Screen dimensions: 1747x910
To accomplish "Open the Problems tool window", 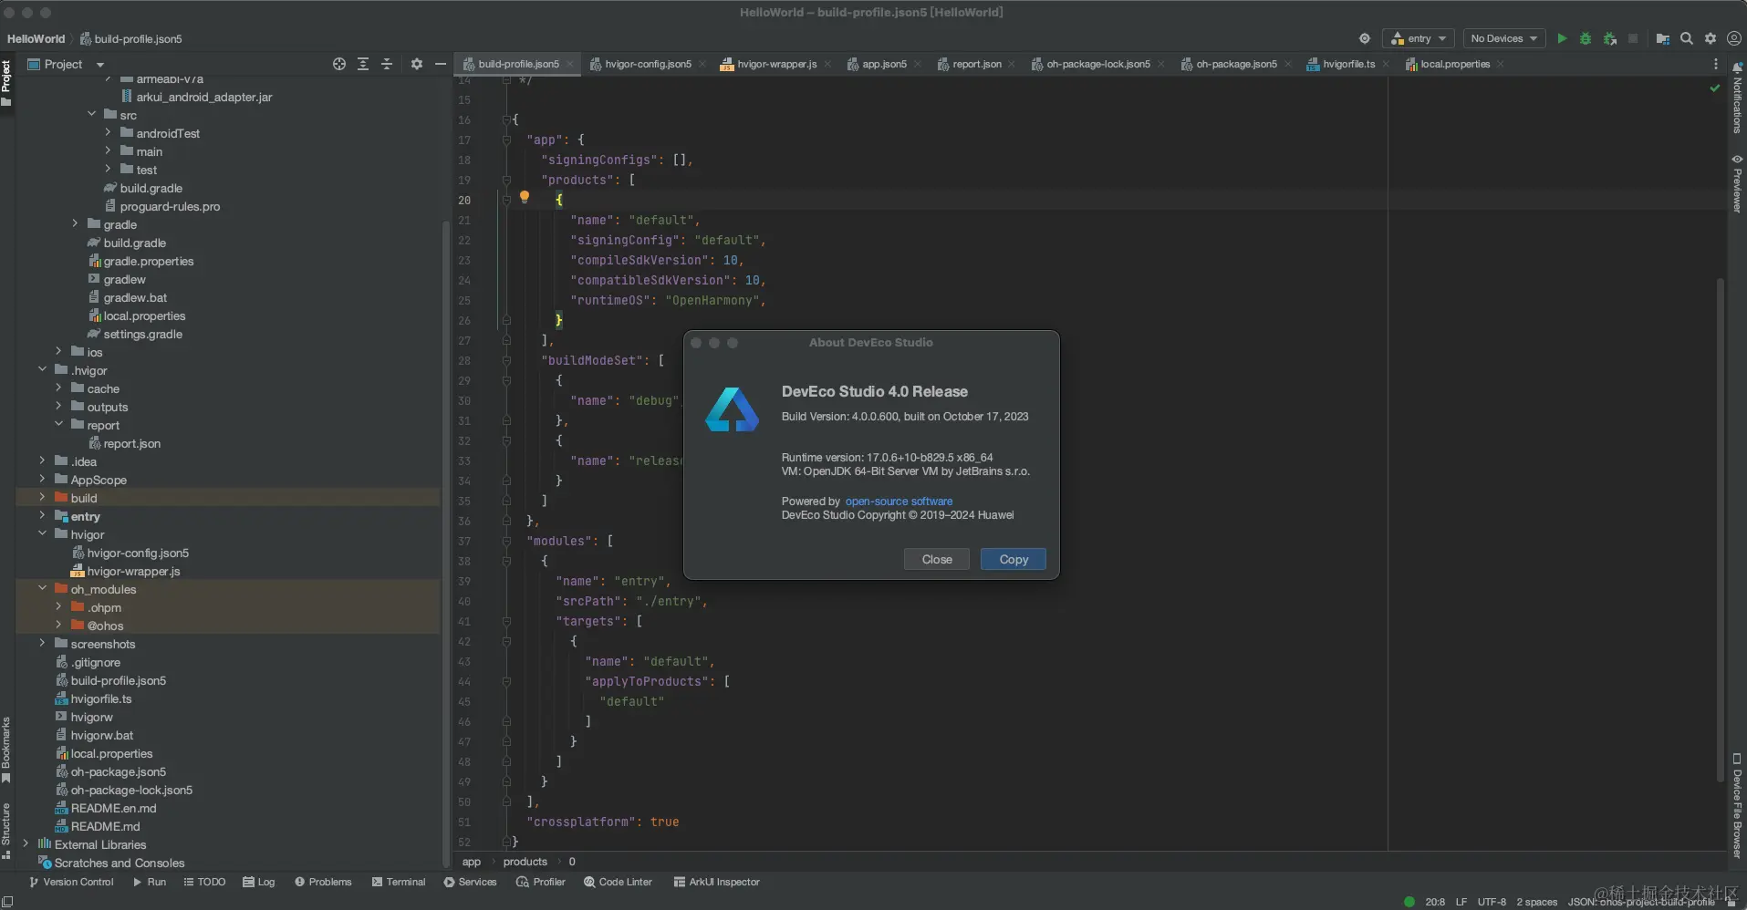I will tap(323, 882).
